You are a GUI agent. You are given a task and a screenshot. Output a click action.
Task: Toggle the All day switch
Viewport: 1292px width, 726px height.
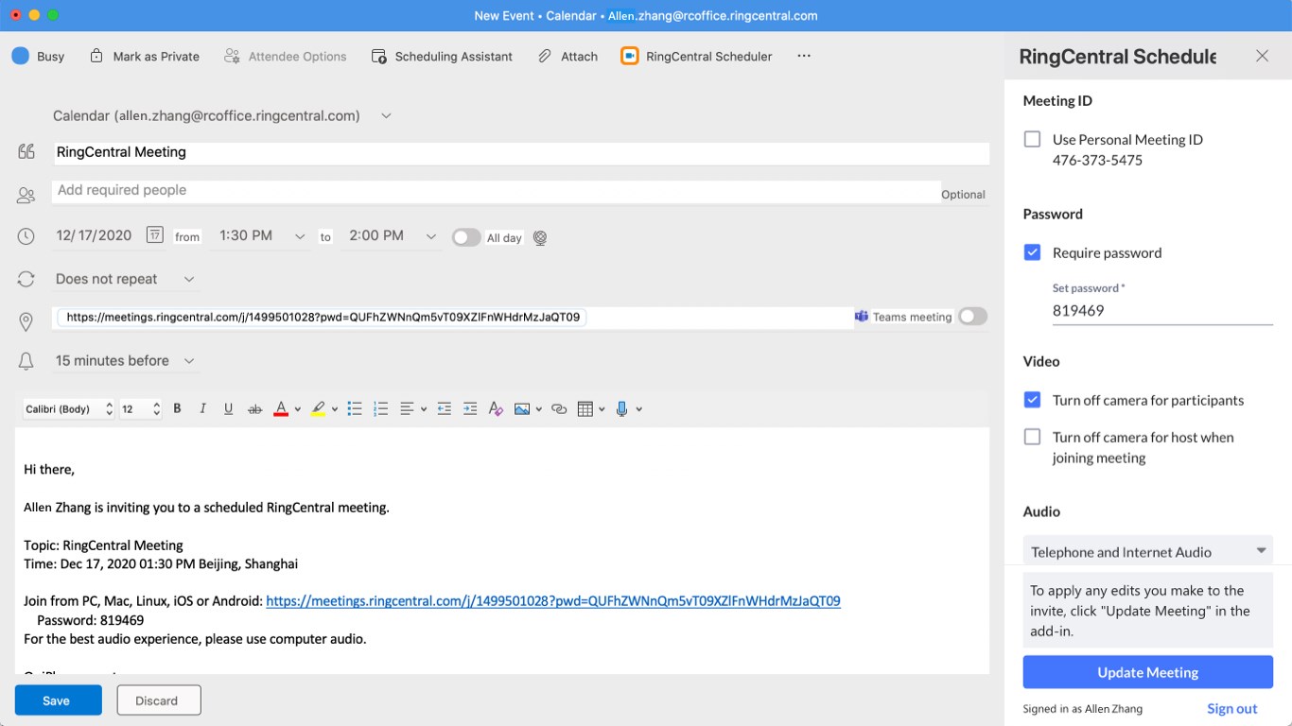(466, 237)
